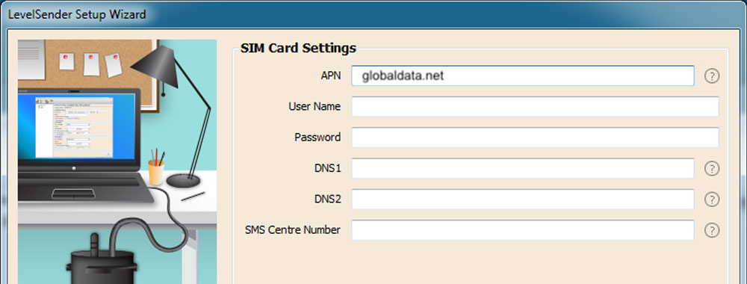Click the APN label

coord(331,75)
